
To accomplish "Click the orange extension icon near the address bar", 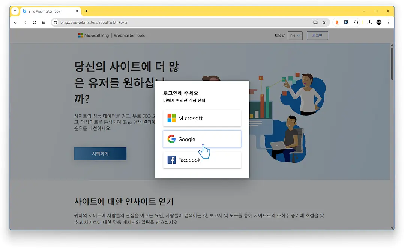I will click(337, 22).
